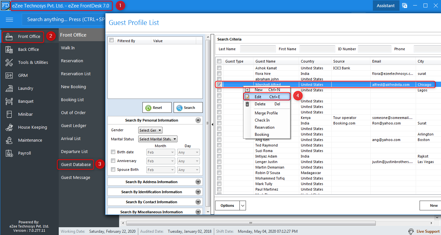Viewport: 441px width, 235px height.
Task: Toggle the select-all checkbox in guest table header
Action: [219, 61]
